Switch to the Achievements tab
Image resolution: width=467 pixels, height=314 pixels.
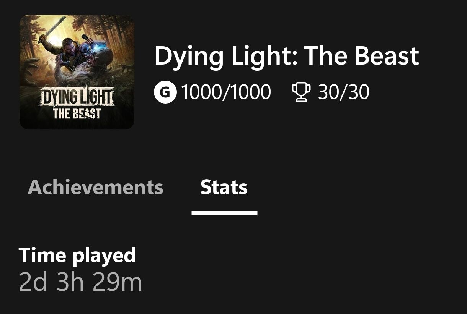[x=95, y=187]
